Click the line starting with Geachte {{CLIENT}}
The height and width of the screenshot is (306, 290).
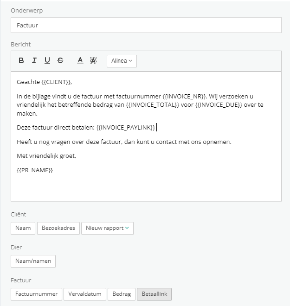pyautogui.click(x=44, y=82)
